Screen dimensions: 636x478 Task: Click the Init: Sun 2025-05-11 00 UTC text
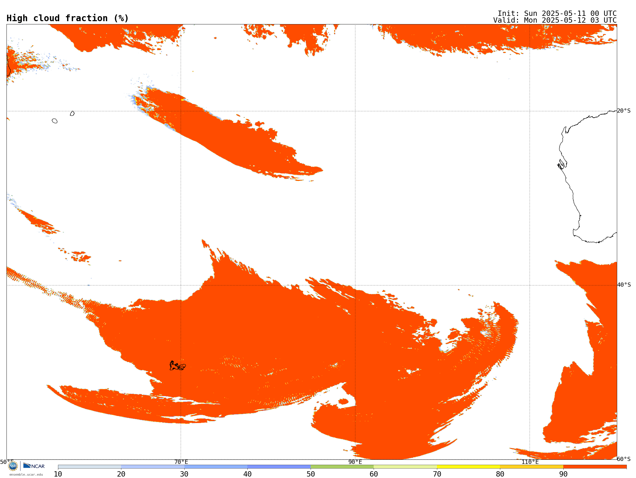tap(557, 14)
